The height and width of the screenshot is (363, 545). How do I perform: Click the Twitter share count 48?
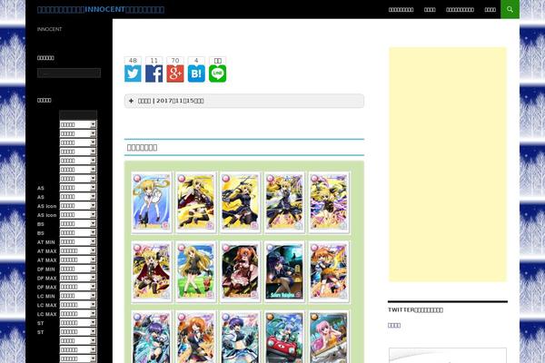click(x=133, y=61)
